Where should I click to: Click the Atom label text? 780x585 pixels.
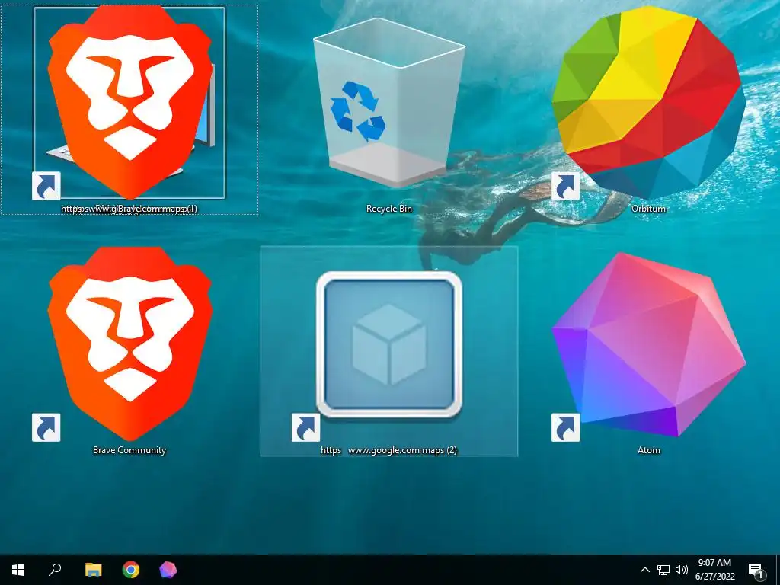pyautogui.click(x=649, y=450)
